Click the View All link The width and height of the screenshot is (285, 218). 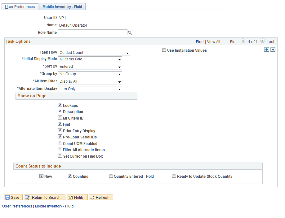(213, 41)
